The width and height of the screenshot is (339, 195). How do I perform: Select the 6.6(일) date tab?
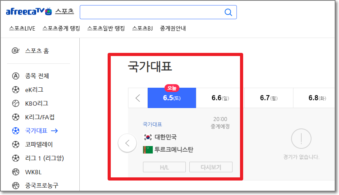coord(220,98)
